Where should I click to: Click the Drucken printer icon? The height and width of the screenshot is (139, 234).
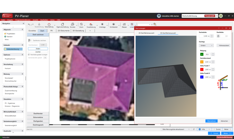[73, 25]
